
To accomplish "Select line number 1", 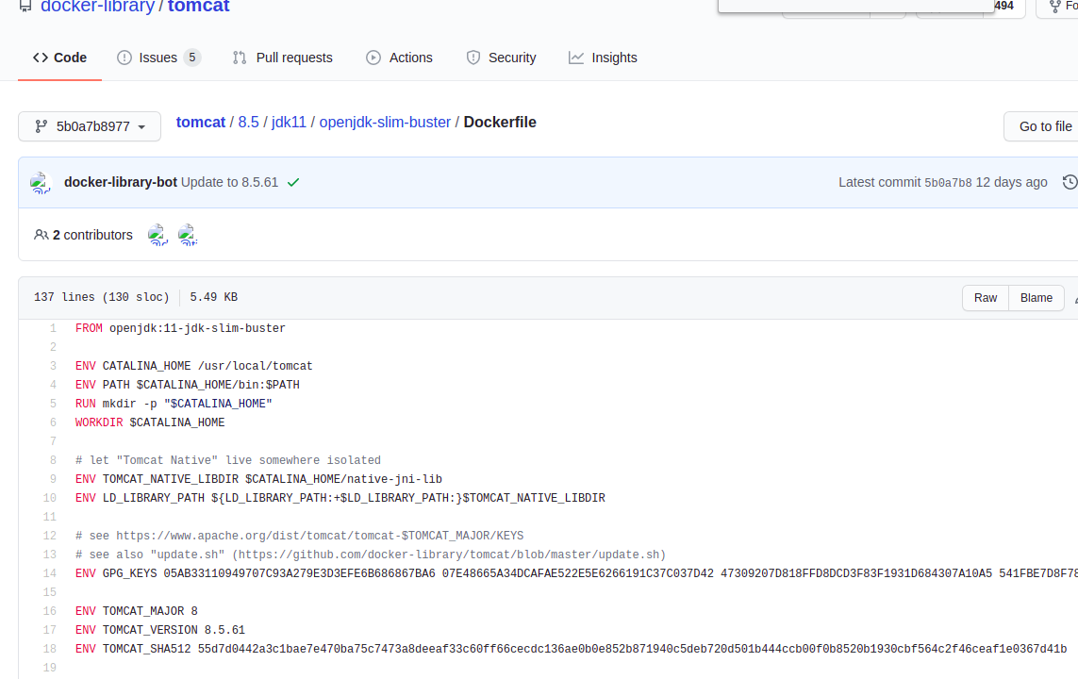I will pyautogui.click(x=52, y=328).
